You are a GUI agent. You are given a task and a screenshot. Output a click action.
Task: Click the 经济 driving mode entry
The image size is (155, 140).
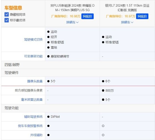coord(54,37)
